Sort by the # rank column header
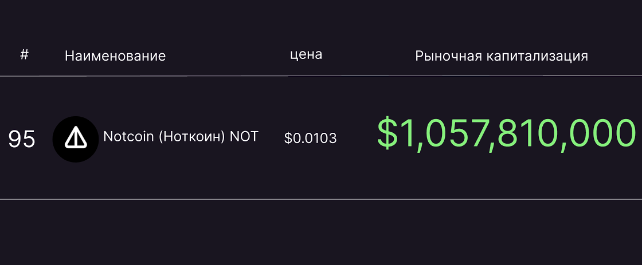This screenshot has height=265, width=642. point(24,55)
